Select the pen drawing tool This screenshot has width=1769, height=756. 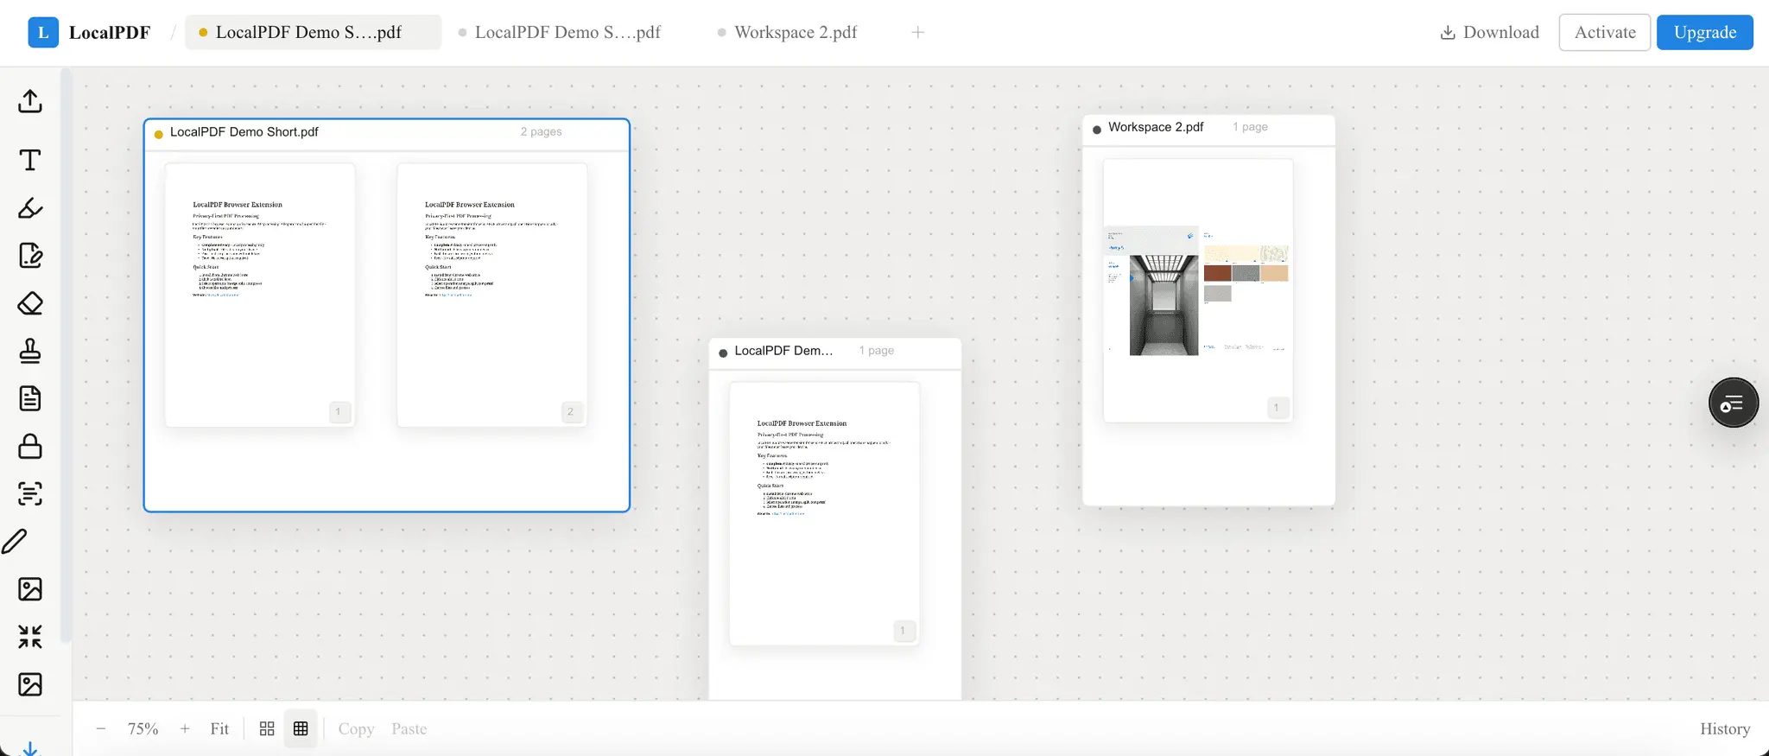[16, 542]
